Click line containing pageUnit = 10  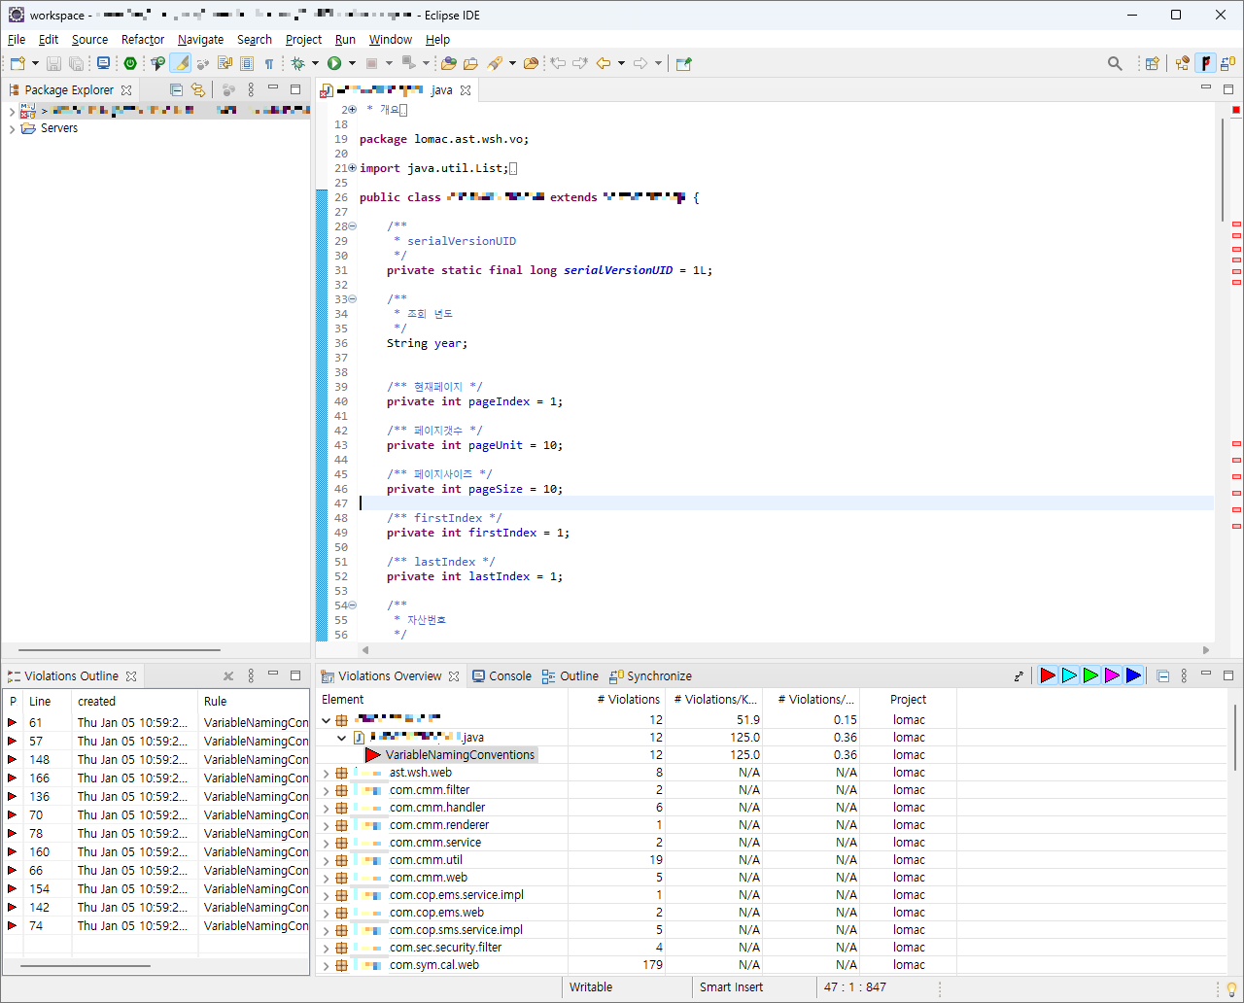click(x=474, y=445)
